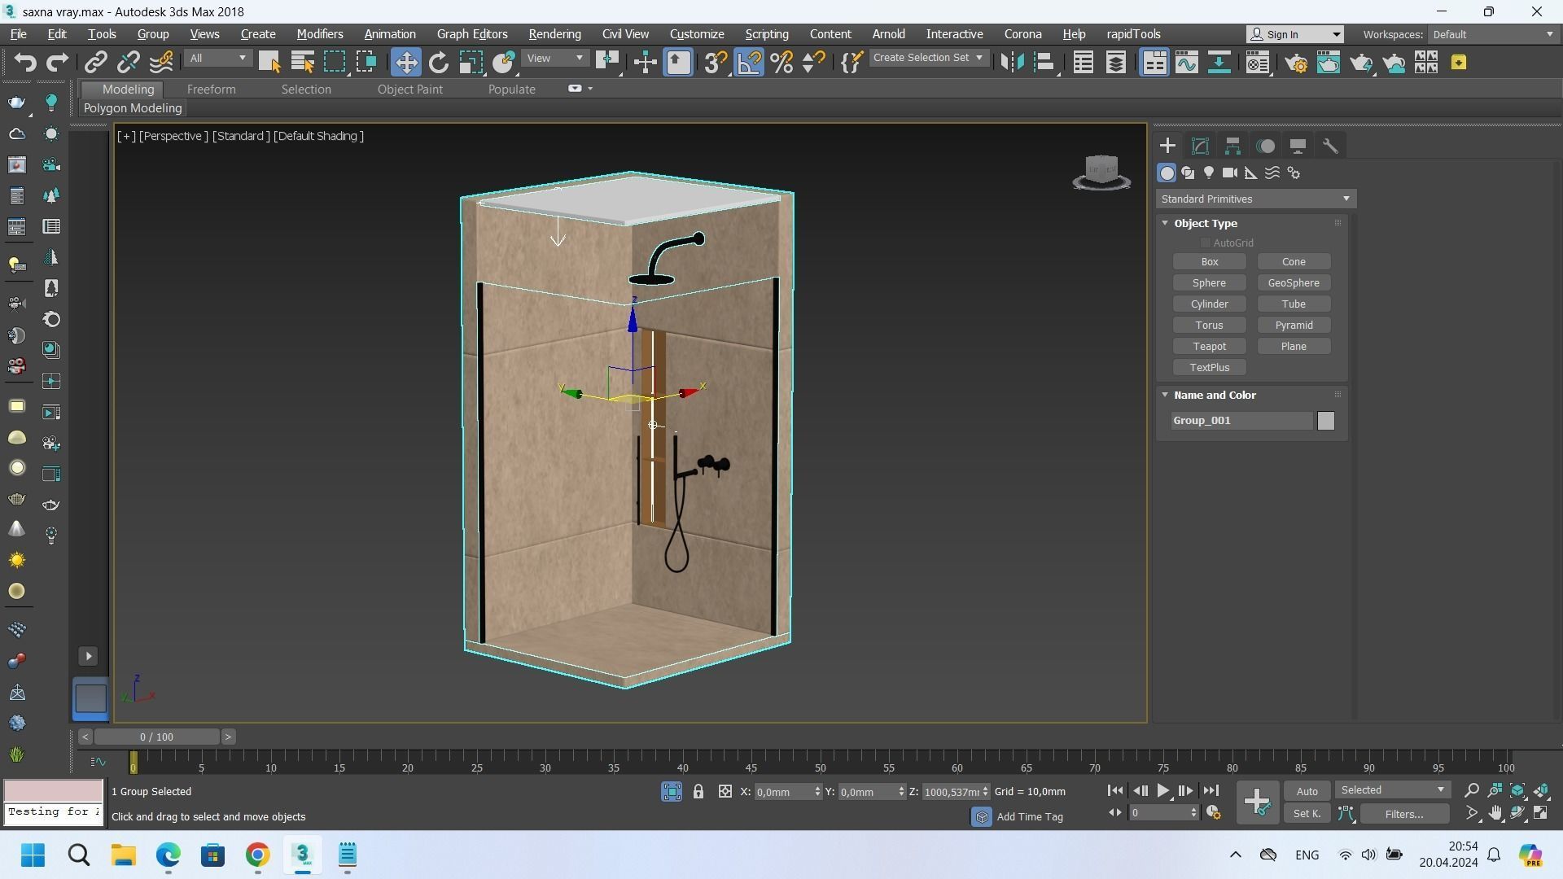Toggle Angle Snap on the toolbar
This screenshot has width=1563, height=879.
pyautogui.click(x=749, y=63)
